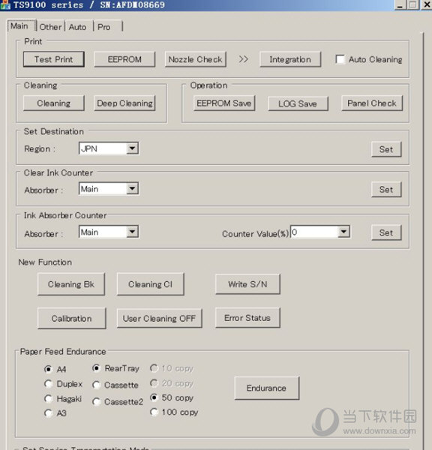
Task: Open the Auto tab
Action: point(78,27)
